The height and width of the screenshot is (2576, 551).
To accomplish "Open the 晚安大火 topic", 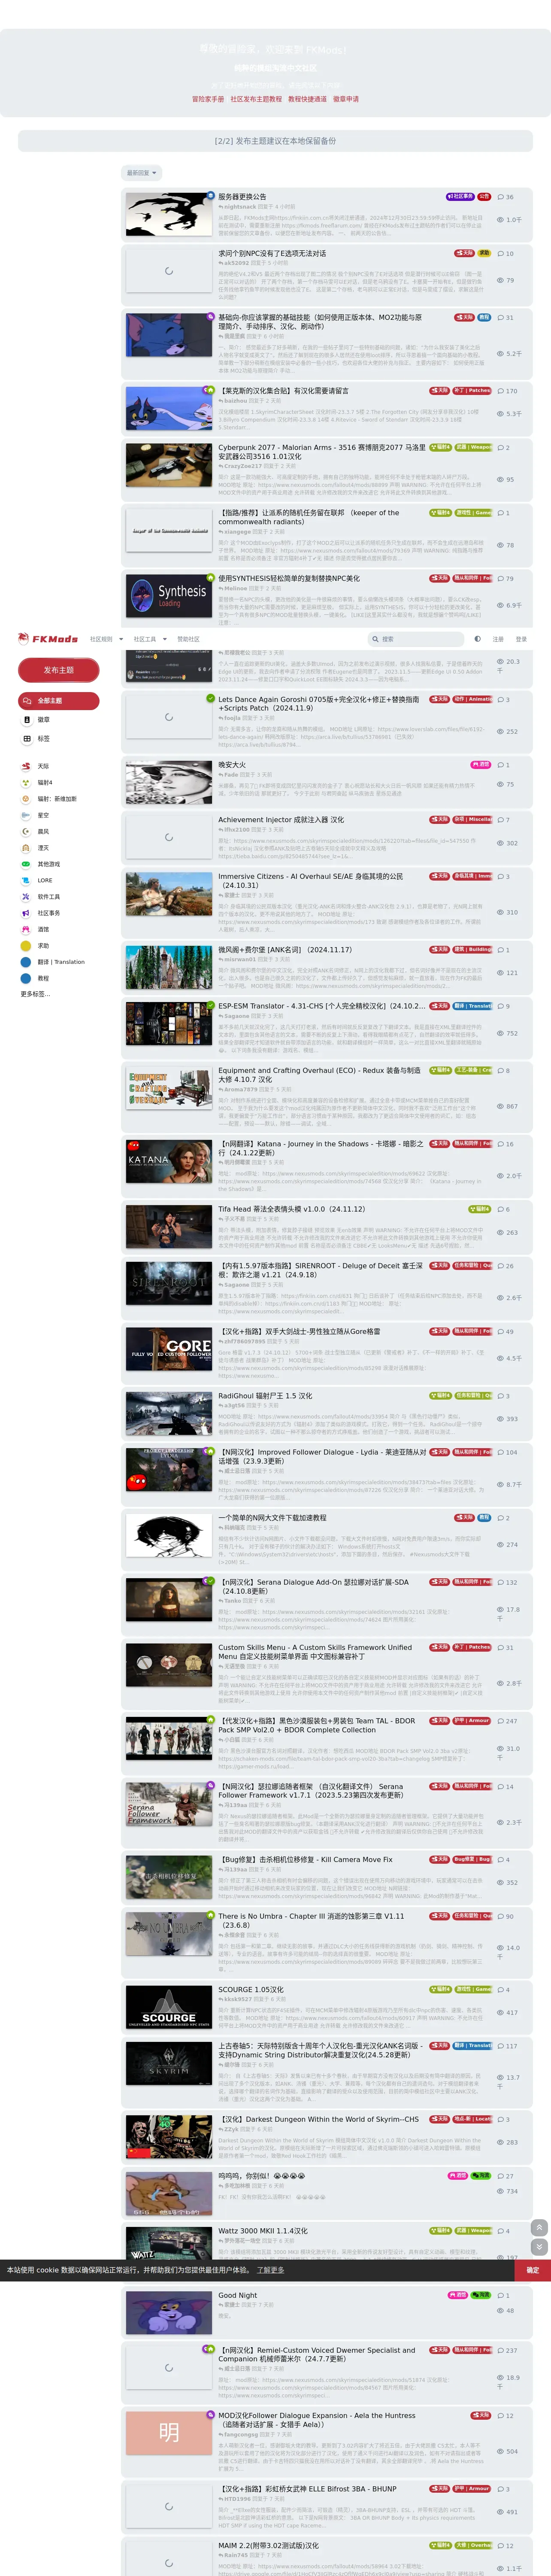I will tap(232, 765).
